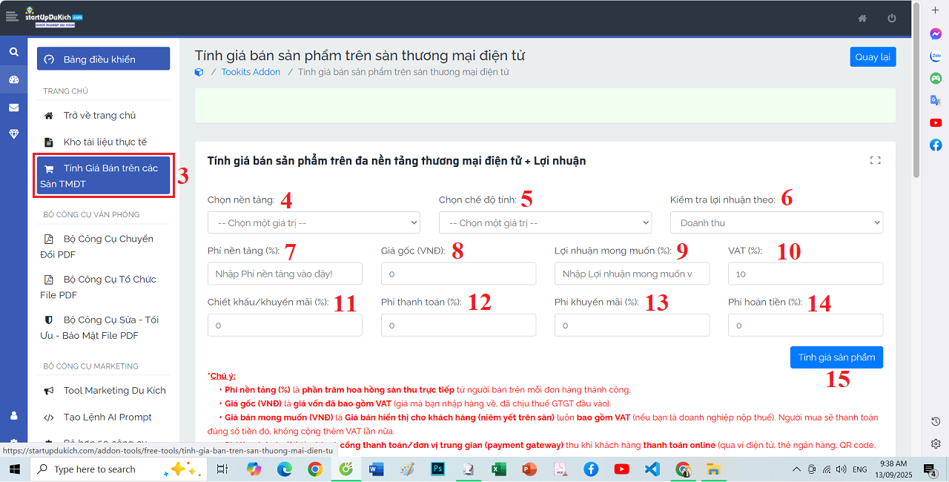Click the power logout icon in header
This screenshot has width=949, height=482.
coord(892,19)
